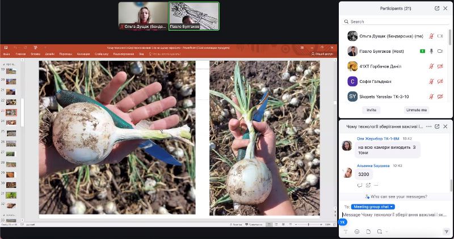Screen dimensions: 454x239
Task: Click camera icon for Павло Булгаков (Host)
Action: tap(440, 51)
